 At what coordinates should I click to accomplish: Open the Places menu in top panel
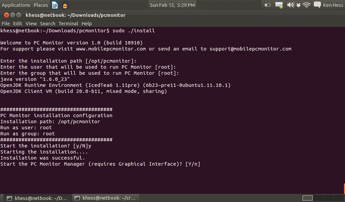(41, 5)
